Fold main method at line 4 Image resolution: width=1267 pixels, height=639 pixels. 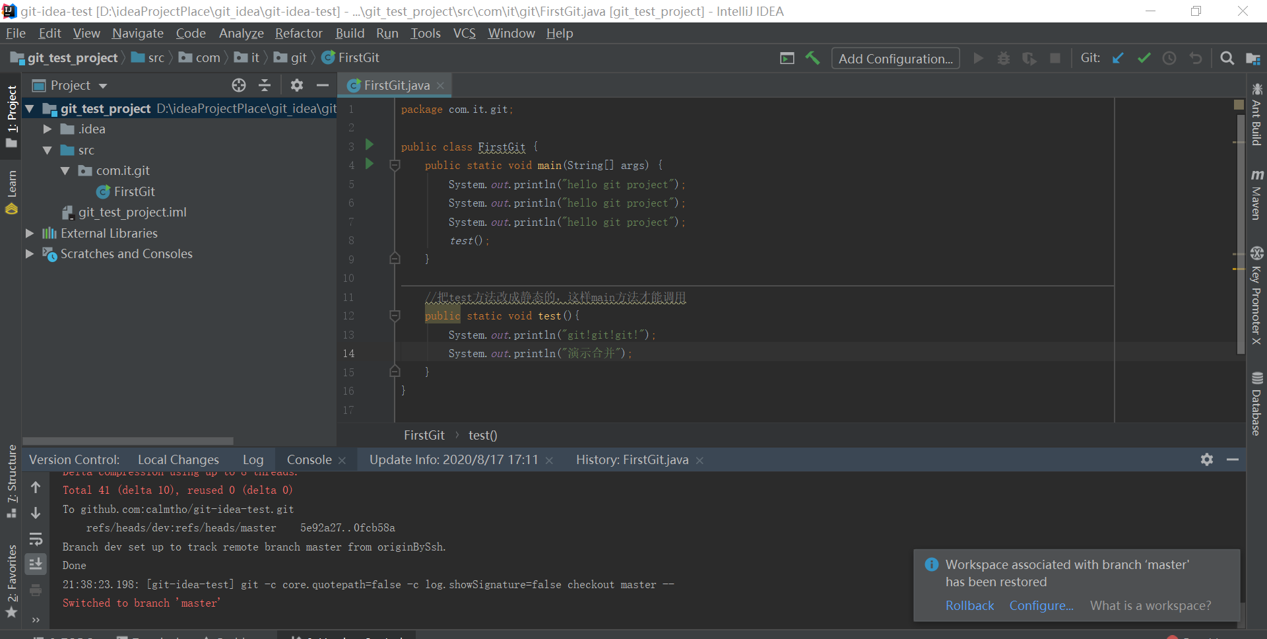(x=395, y=165)
